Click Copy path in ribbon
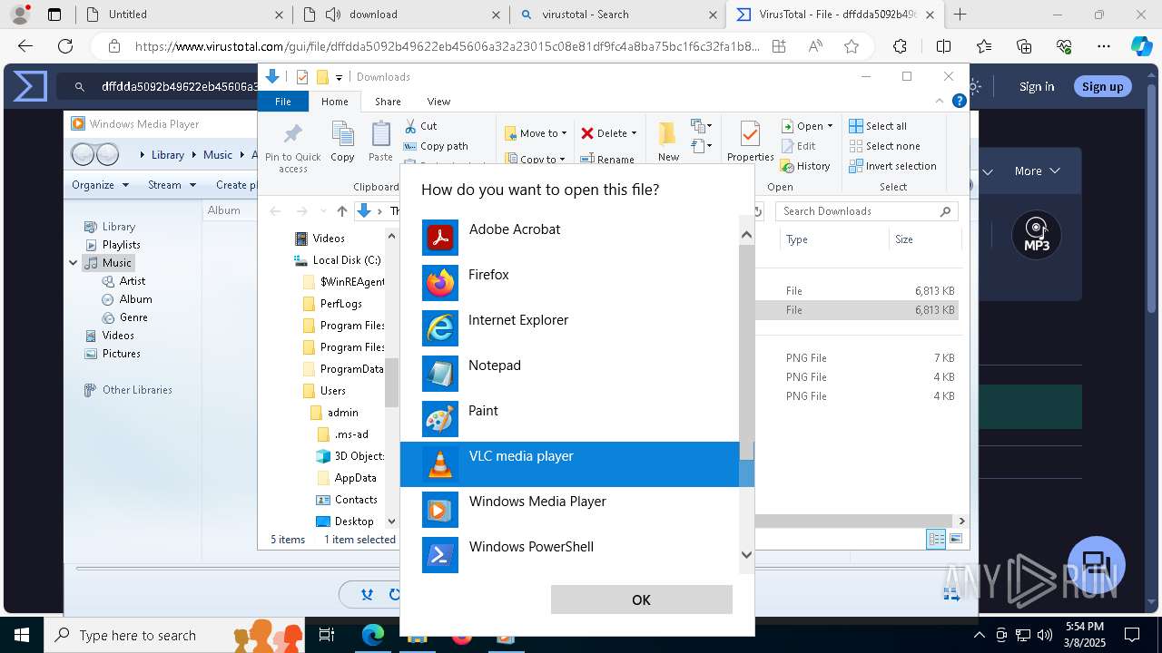 pyautogui.click(x=436, y=146)
